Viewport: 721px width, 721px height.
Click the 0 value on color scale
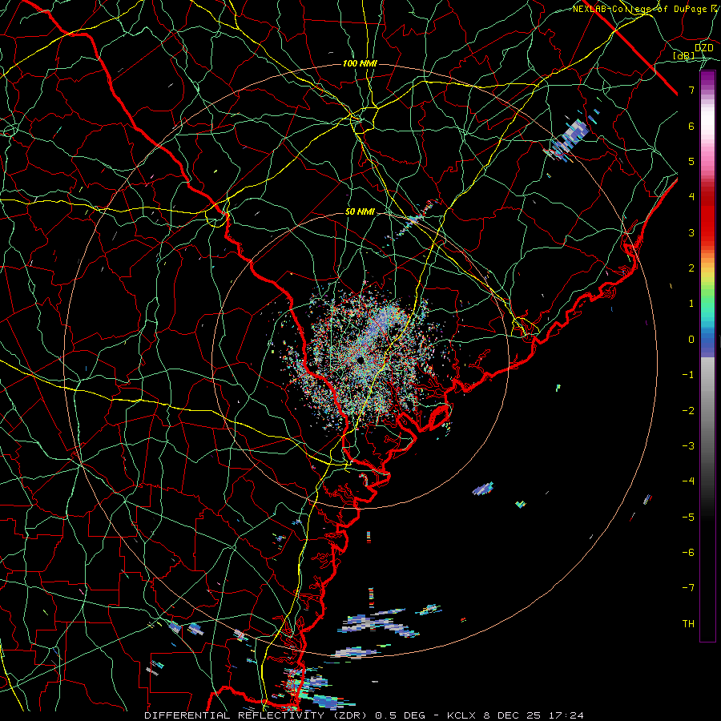coord(691,340)
